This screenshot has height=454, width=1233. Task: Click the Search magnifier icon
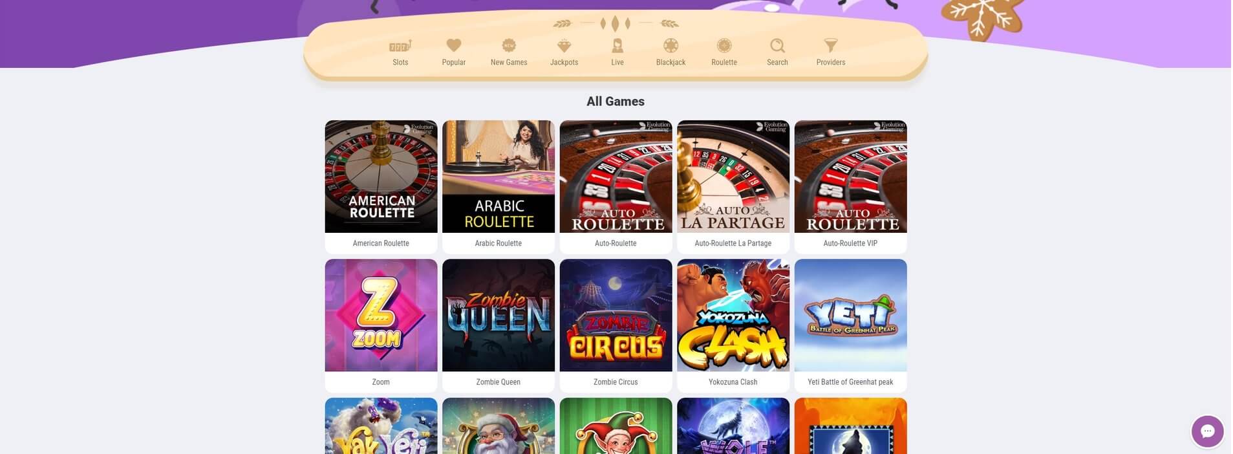coord(777,45)
